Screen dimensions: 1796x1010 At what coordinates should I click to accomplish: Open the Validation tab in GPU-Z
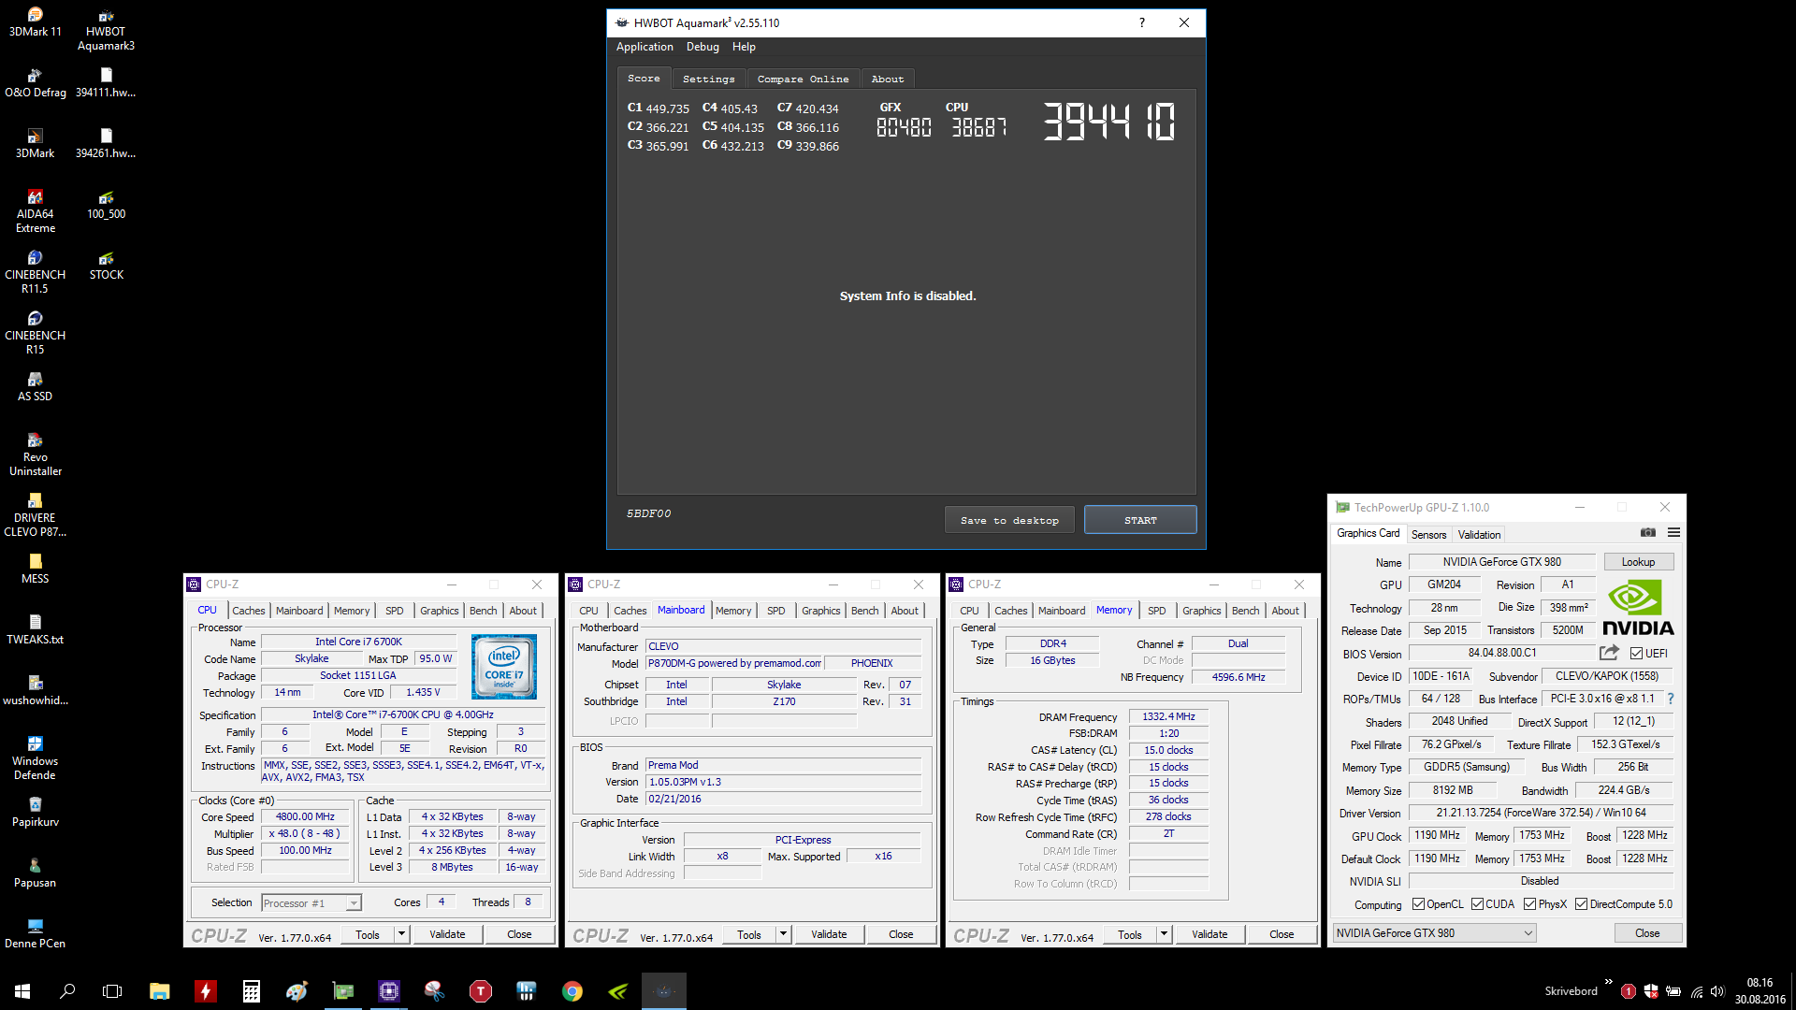point(1479,535)
